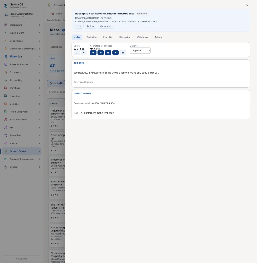Expand the Zyntra Administrator account menu

pyautogui.click(x=22, y=15)
